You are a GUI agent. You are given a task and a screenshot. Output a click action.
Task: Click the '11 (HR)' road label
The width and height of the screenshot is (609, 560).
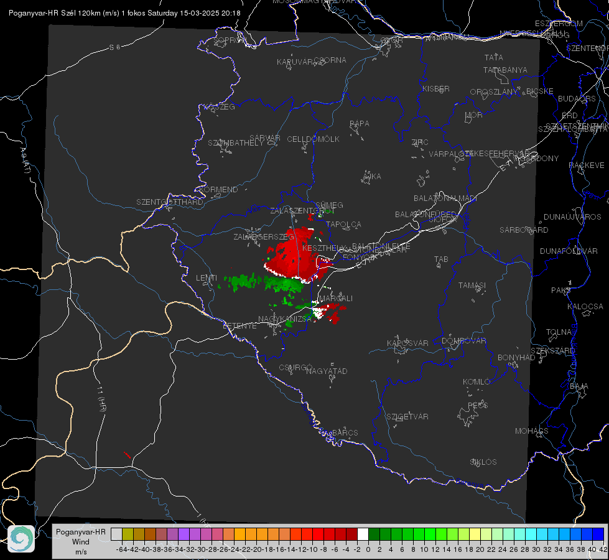101,399
